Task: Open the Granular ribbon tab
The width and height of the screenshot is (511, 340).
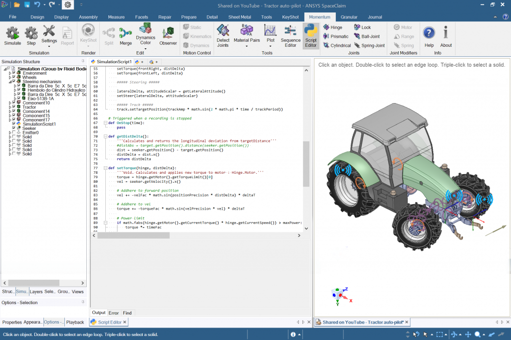Action: point(349,17)
